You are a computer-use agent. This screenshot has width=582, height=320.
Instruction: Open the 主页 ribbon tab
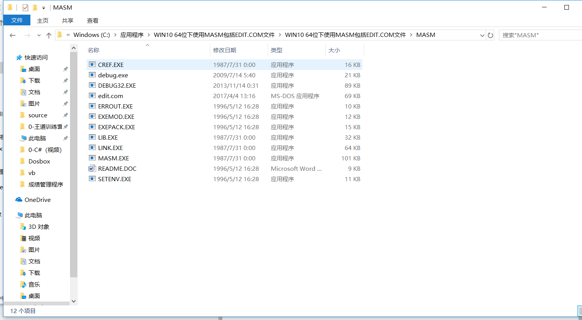[43, 20]
